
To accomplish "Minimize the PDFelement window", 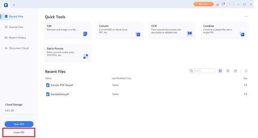I will pyautogui.click(x=238, y=4).
